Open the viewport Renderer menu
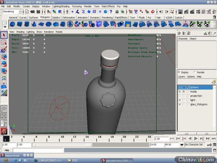 pos(49,32)
